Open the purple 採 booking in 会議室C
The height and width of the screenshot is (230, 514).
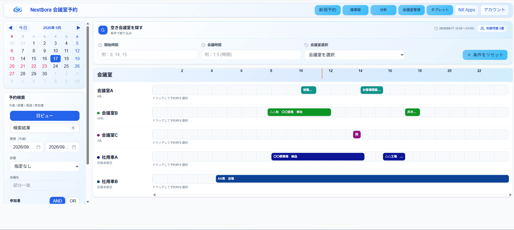click(x=357, y=134)
